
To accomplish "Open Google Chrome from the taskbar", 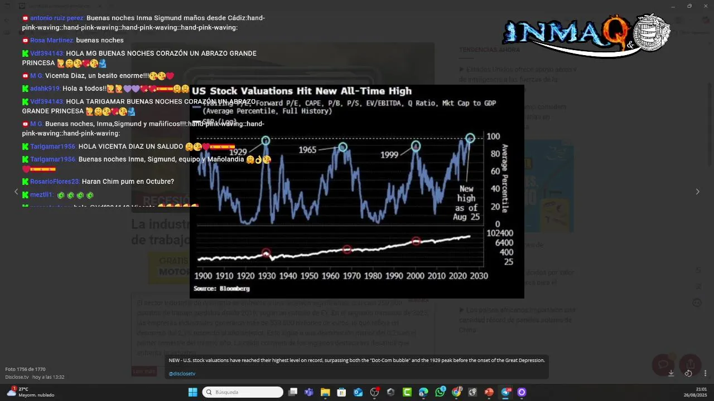I will coord(456,392).
